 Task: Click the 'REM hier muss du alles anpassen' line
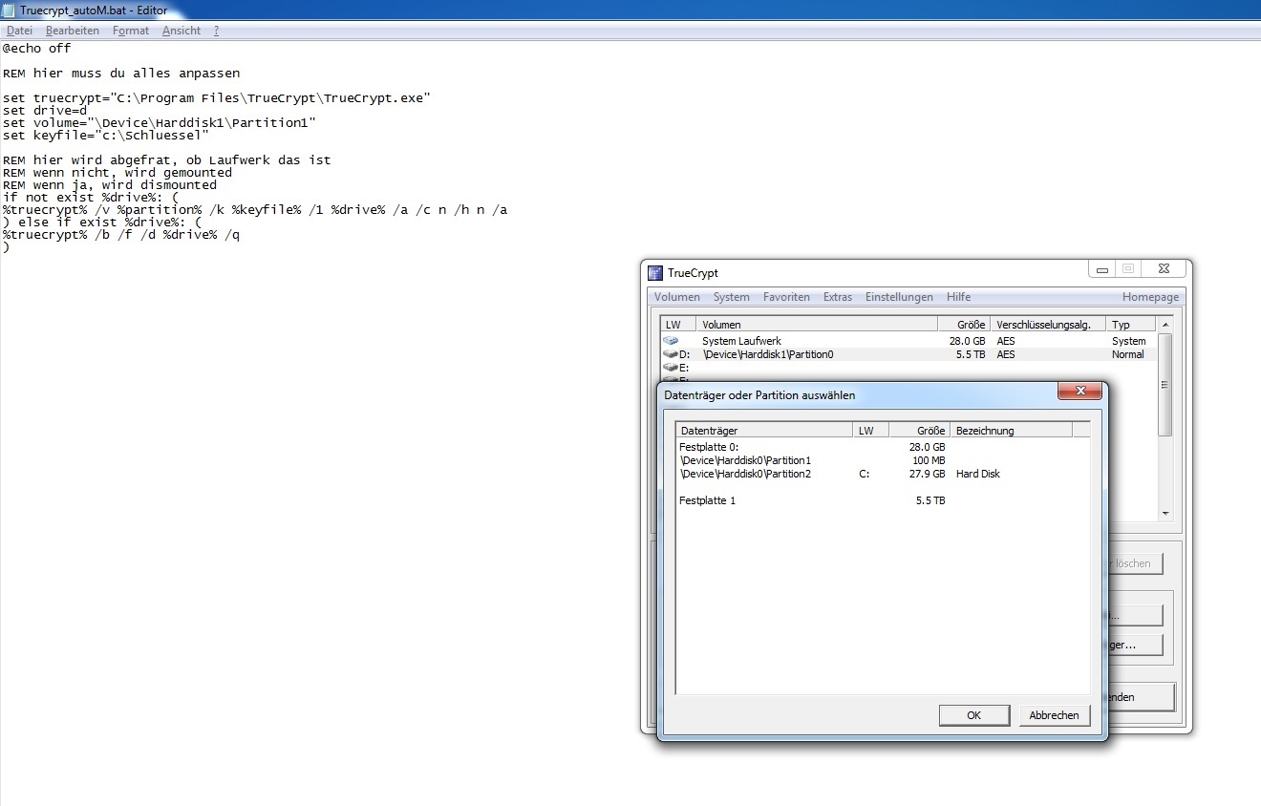click(x=120, y=73)
